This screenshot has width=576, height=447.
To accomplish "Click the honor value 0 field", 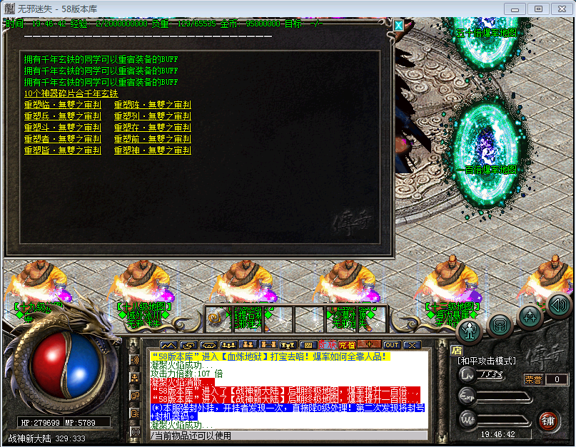I will tap(557, 379).
